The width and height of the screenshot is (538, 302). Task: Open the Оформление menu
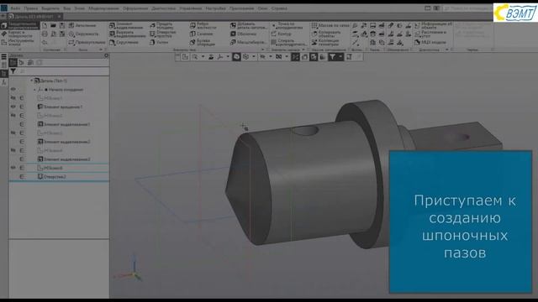pos(135,8)
